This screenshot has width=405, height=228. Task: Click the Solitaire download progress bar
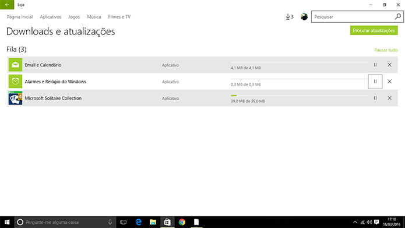coord(300,96)
